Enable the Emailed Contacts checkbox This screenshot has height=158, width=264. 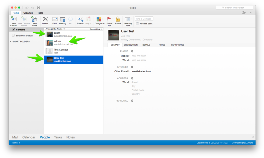point(13,35)
